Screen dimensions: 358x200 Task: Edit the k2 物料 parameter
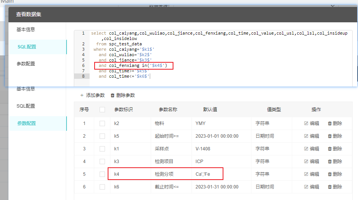click(x=311, y=123)
